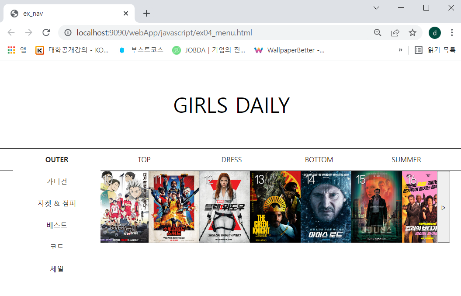Minimize the browser window
461x296 pixels.
tap(401, 8)
